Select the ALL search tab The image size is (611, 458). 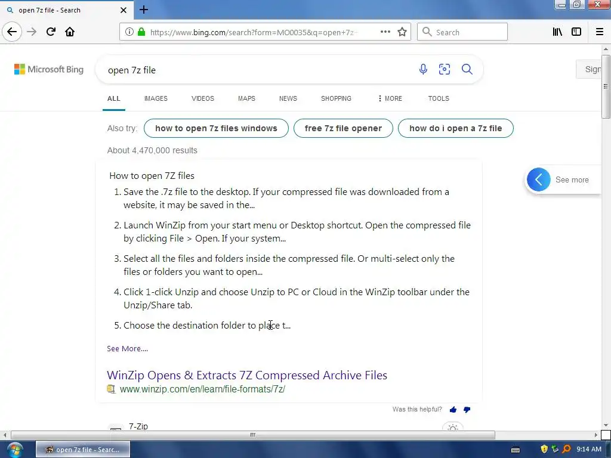[114, 98]
